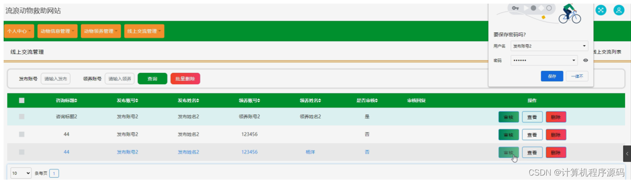Click 删除 in the 杨洋 row

[556, 152]
